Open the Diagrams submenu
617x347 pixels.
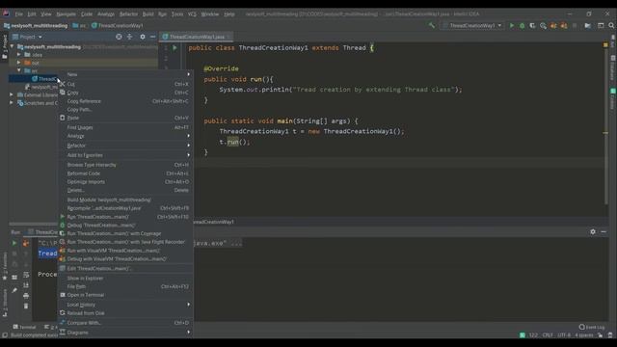click(125, 333)
